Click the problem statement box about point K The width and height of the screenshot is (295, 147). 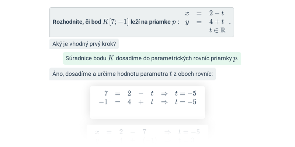tap(142, 22)
